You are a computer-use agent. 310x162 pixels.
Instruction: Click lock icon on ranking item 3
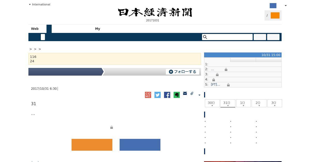217,75
